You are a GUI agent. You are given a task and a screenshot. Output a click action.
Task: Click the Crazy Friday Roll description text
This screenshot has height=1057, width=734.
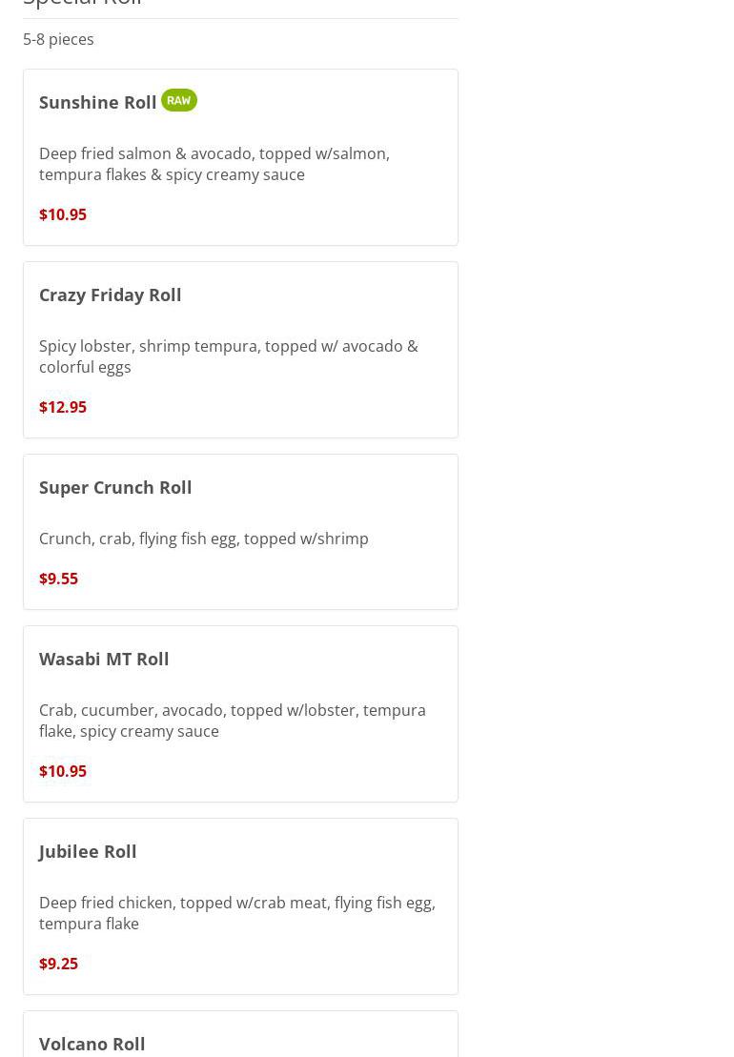coord(229,356)
